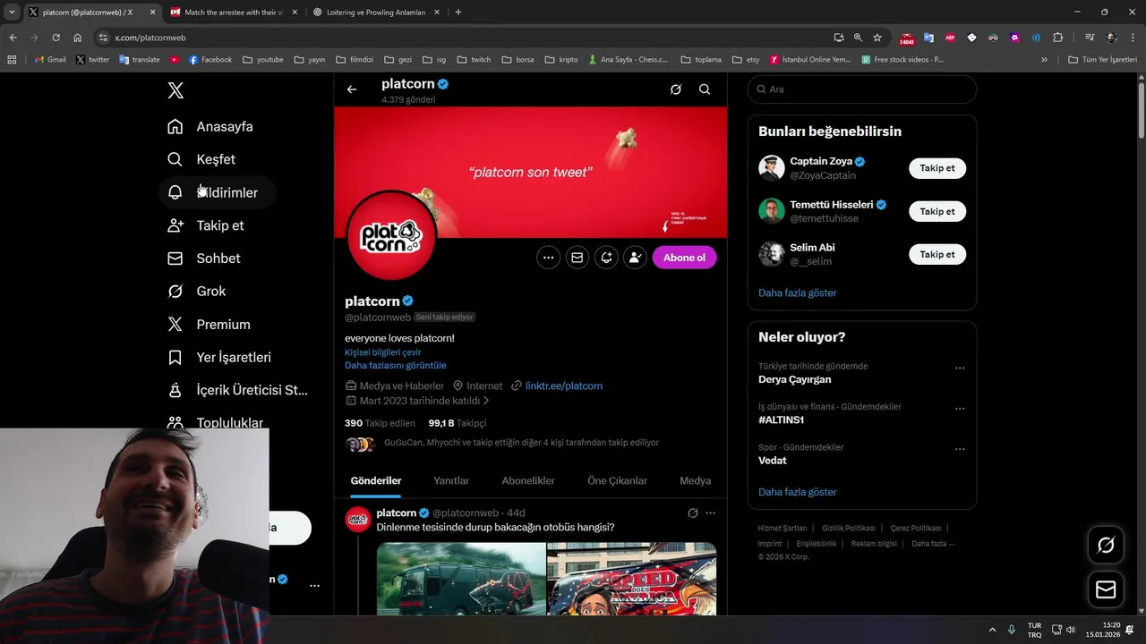1146x644 pixels.
Task: Click account ellipsis near bottom sidebar
Action: (314, 586)
